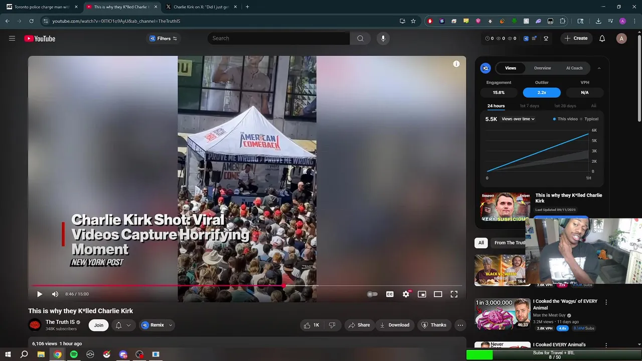Screen dimensions: 642x361
Task: Enter full screen mode
Action: click(x=454, y=294)
